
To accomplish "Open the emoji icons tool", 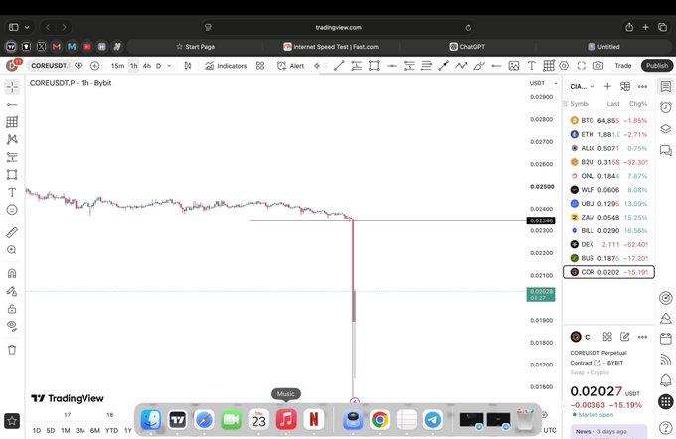I will tap(12, 210).
